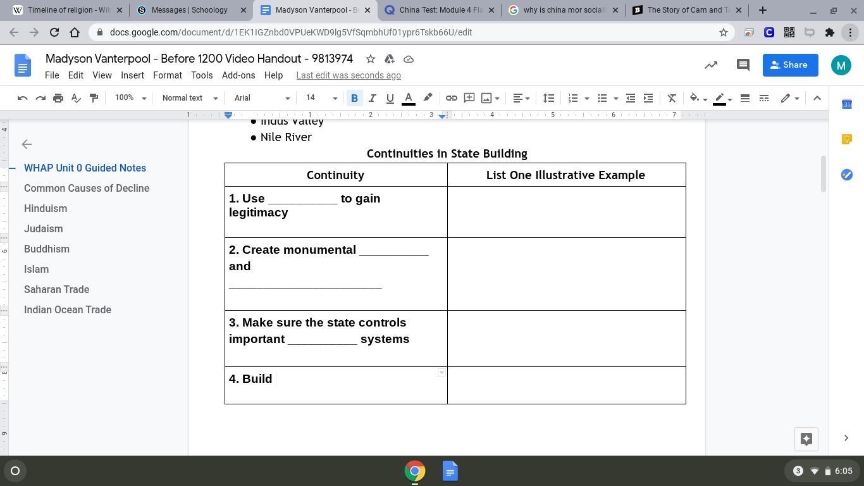864x486 pixels.
Task: Jump to Indian Ocean Trade outline heading
Action: point(68,309)
